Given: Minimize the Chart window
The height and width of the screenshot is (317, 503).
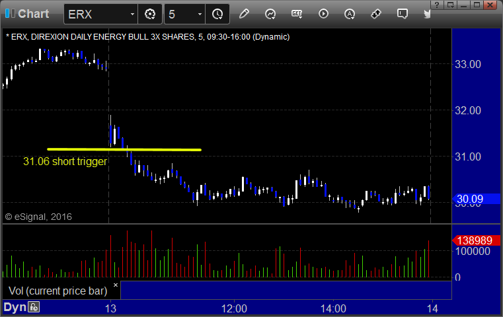Looking at the screenshot, I should click(463, 5).
